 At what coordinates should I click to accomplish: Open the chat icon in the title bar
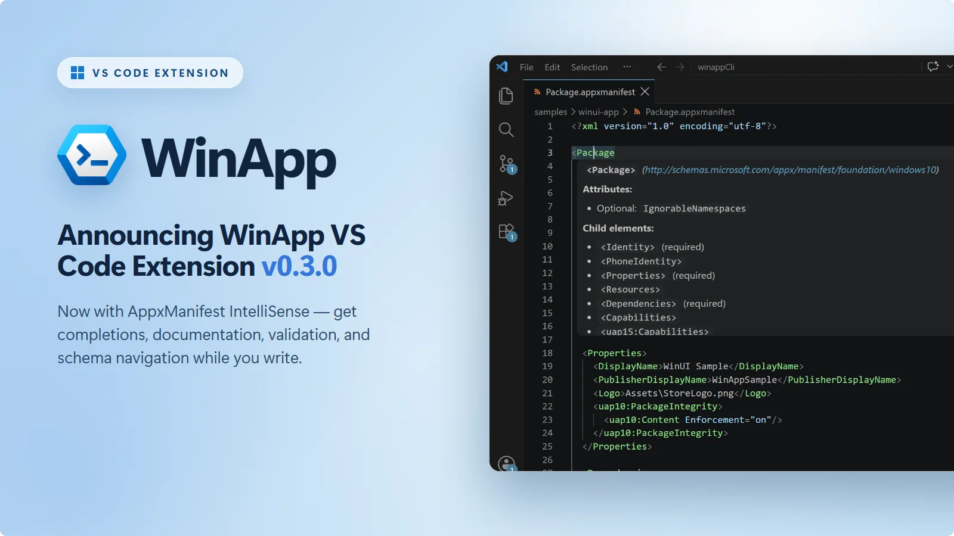[x=933, y=67]
